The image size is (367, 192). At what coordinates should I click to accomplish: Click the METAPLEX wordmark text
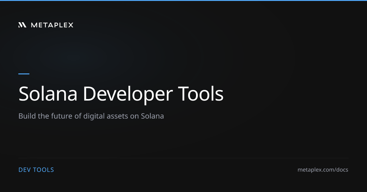coord(52,25)
